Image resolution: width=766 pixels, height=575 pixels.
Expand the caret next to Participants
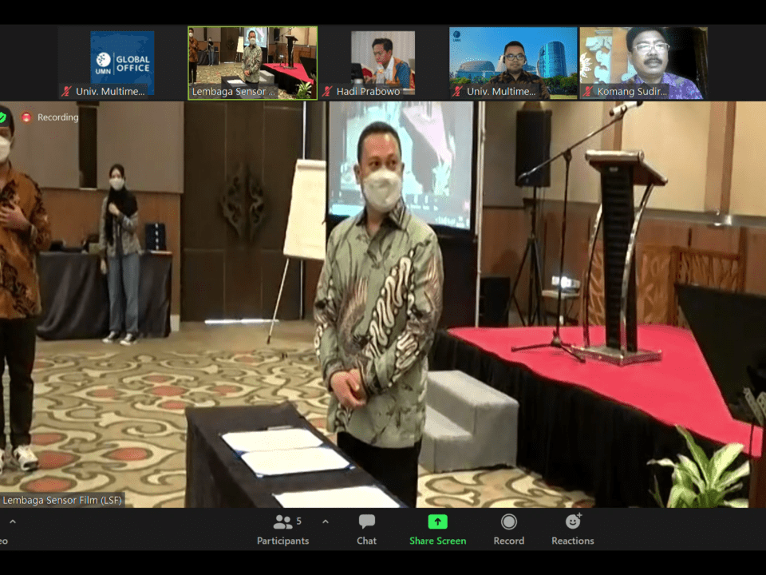click(325, 521)
